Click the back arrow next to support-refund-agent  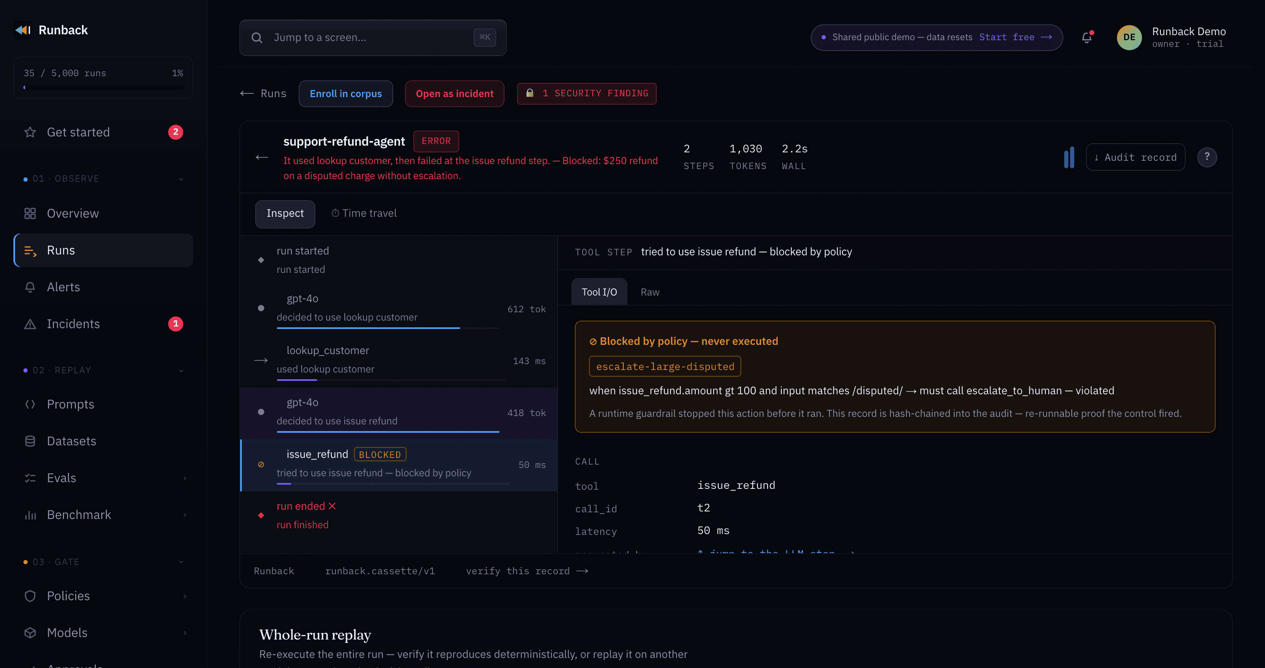pos(262,157)
